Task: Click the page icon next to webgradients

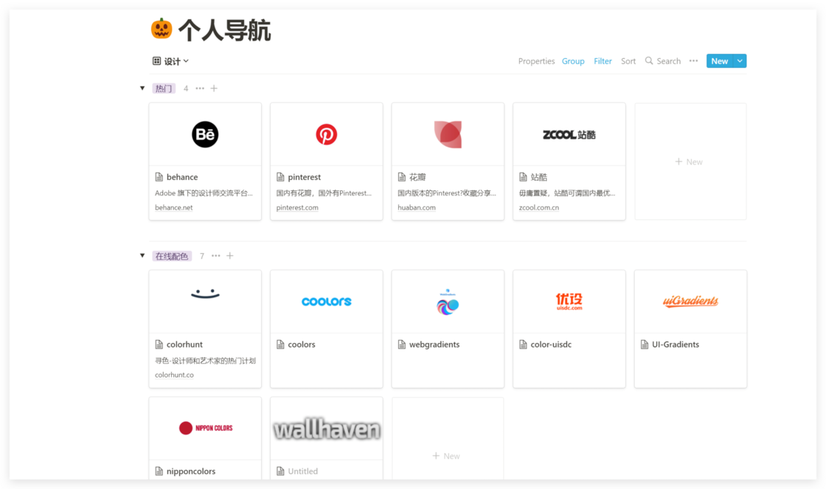Action: (402, 344)
